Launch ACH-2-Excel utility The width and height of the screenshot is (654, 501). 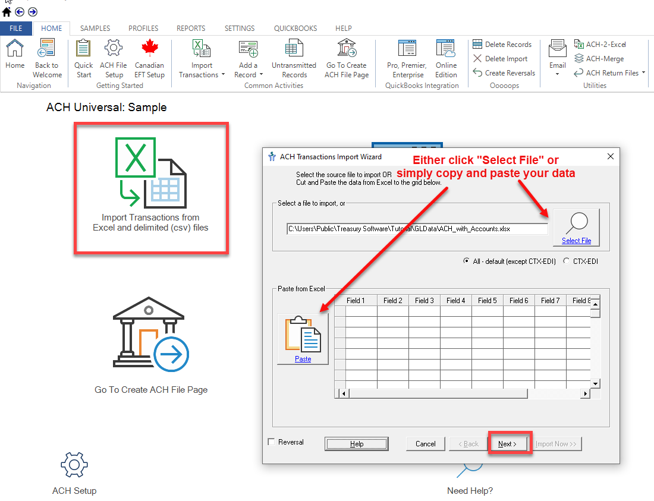click(x=600, y=44)
